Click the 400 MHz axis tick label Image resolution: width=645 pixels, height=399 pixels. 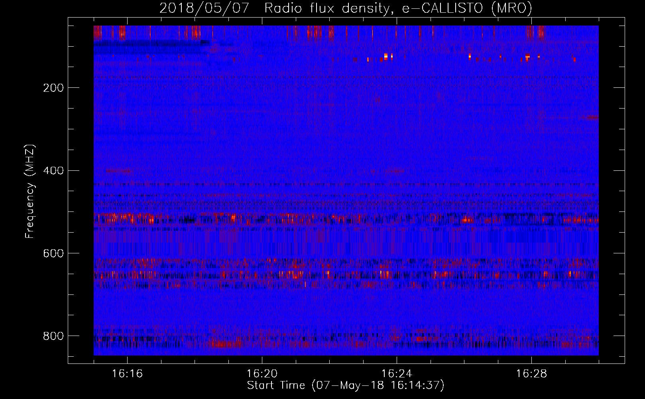tap(53, 171)
